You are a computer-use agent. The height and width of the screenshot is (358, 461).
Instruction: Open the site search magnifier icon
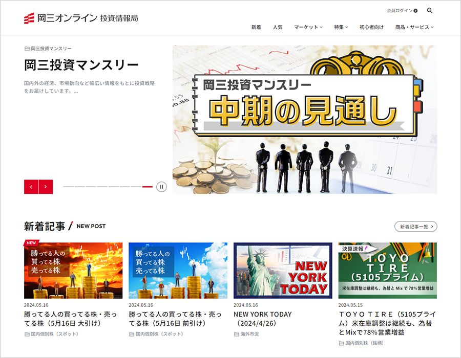click(430, 11)
